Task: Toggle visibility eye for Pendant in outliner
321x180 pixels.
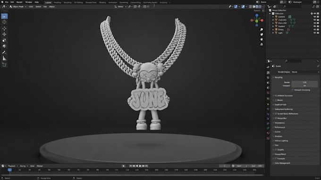Action: click(x=315, y=26)
